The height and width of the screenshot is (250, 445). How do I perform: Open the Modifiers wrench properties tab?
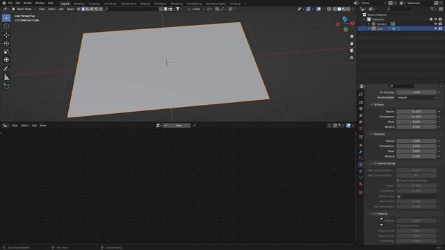click(361, 151)
